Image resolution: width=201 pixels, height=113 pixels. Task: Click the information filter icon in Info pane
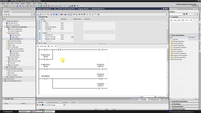[43, 105]
